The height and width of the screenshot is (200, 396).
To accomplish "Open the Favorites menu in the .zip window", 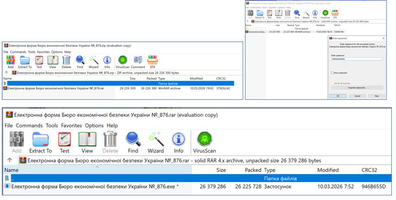I will pyautogui.click(x=43, y=52).
